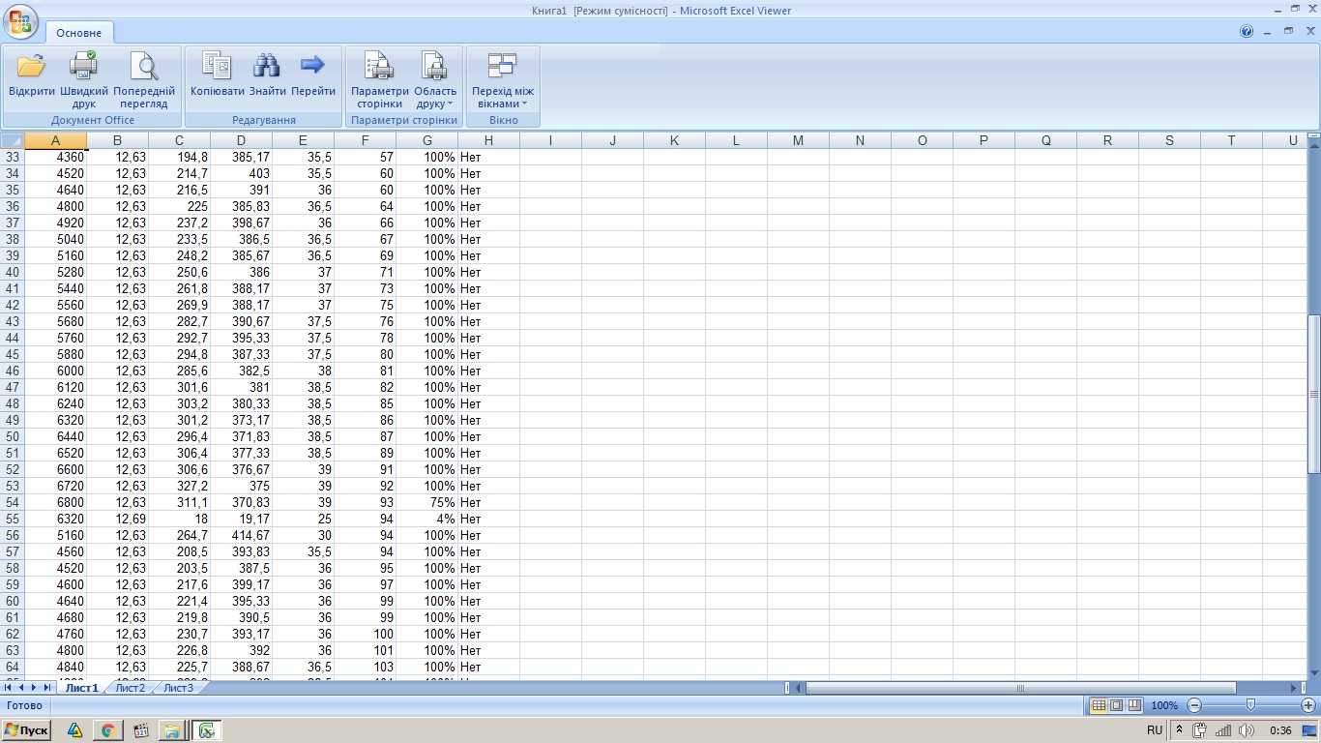1321x743 pixels.
Task: Click cell showing 75% in row 54
Action: point(426,502)
